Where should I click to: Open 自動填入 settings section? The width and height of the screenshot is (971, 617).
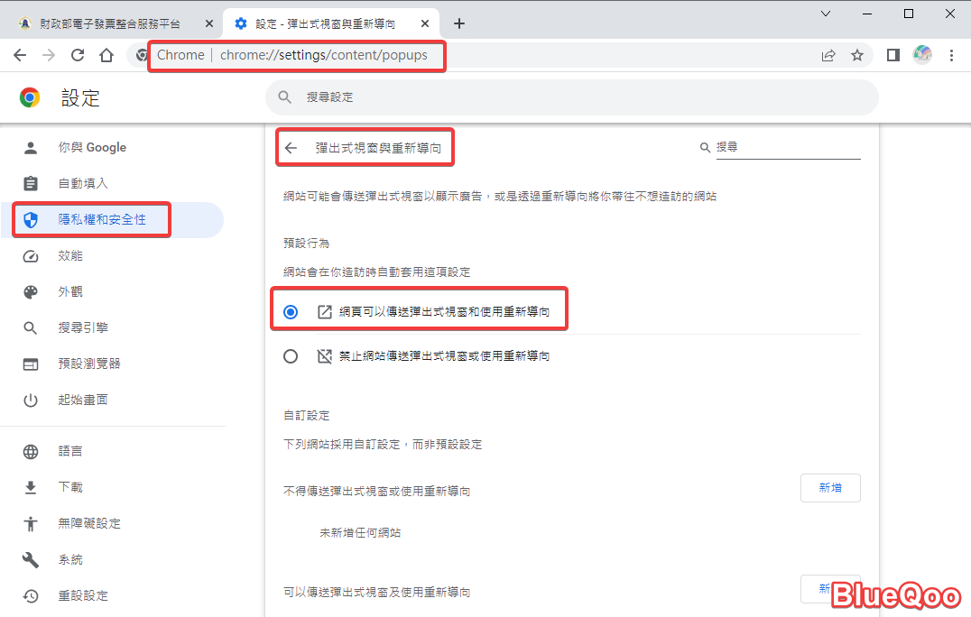[83, 183]
